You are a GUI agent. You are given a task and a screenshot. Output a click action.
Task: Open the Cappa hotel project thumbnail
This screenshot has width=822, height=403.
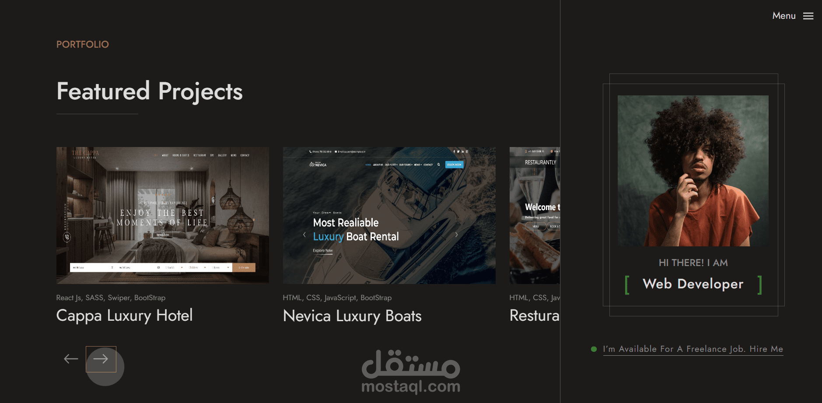pos(163,215)
